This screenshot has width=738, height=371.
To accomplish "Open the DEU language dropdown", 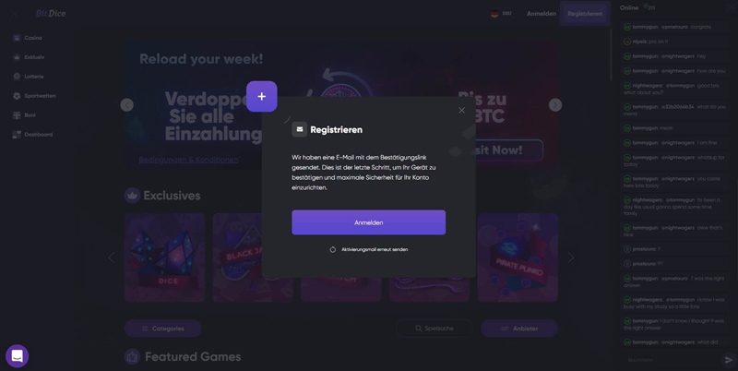I will coord(501,14).
